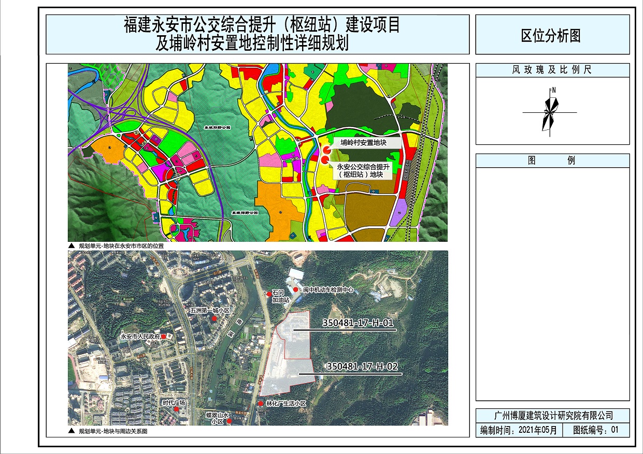Click the 风玫瑰及比例尺 panel header
Viewport: 643px width, 454px height.
coord(552,70)
